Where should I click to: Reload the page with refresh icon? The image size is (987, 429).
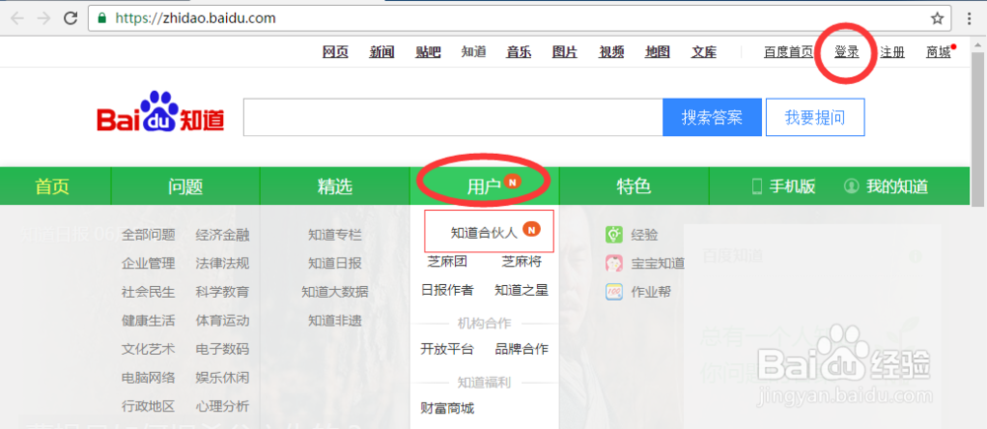[x=70, y=18]
